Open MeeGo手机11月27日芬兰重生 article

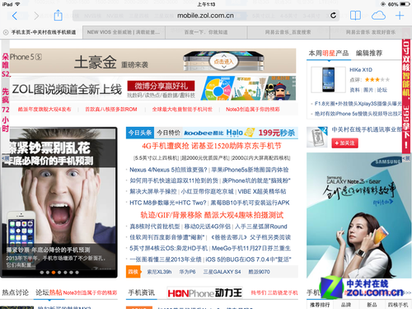click(x=251, y=248)
